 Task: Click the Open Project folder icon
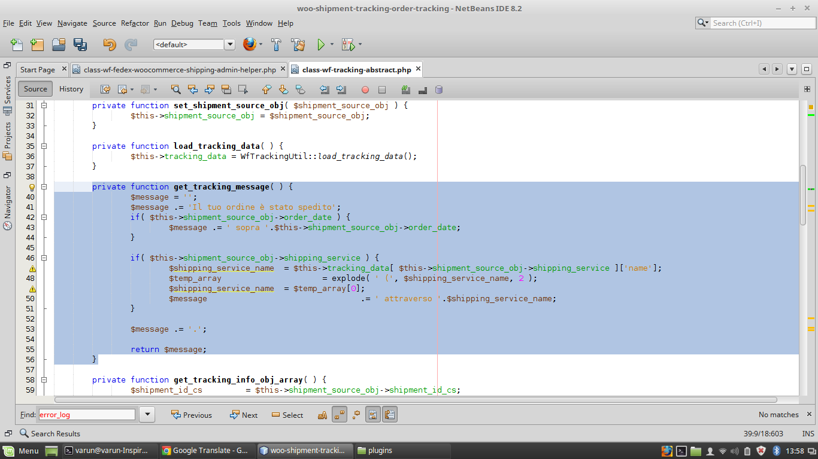[x=59, y=45]
